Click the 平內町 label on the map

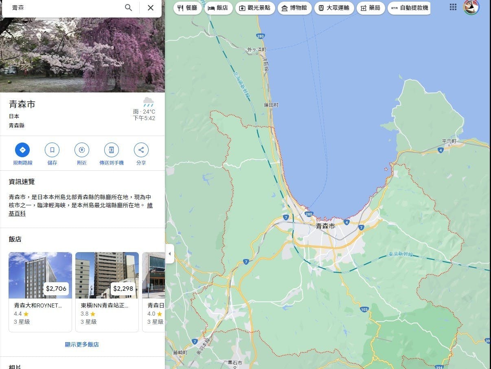coord(449,141)
